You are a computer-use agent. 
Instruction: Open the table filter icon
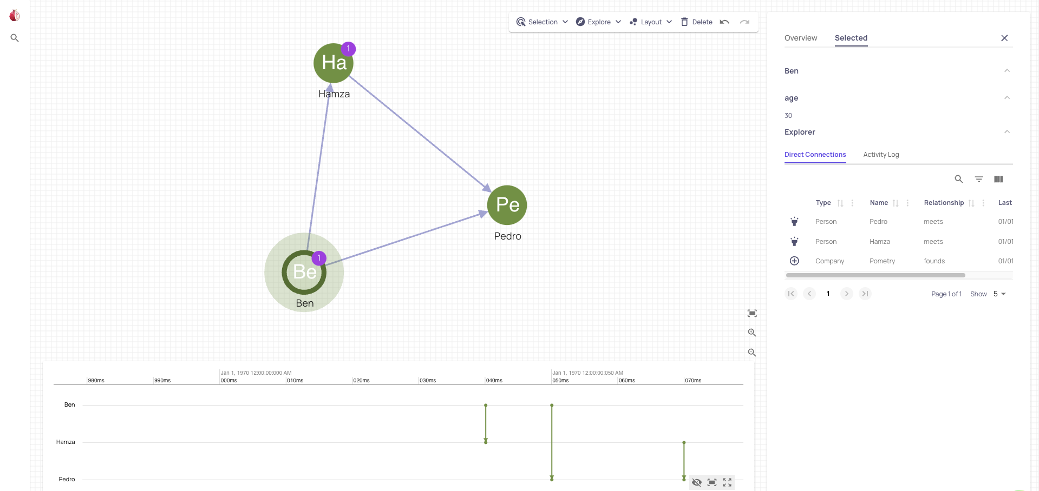[x=979, y=179]
